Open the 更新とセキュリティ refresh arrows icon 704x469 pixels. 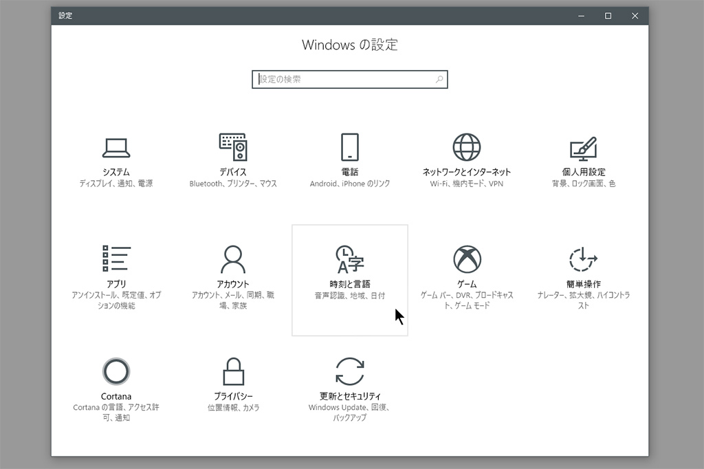click(350, 371)
